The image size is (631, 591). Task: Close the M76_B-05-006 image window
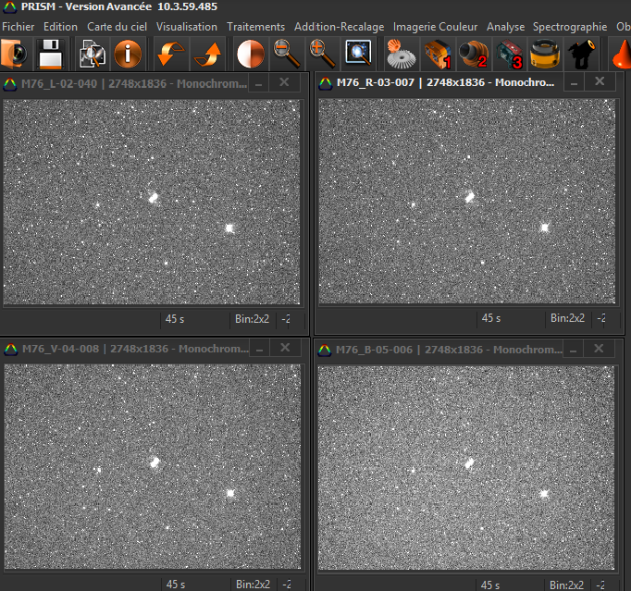pyautogui.click(x=600, y=349)
